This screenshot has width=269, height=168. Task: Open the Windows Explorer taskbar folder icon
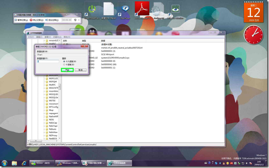tap(14, 163)
